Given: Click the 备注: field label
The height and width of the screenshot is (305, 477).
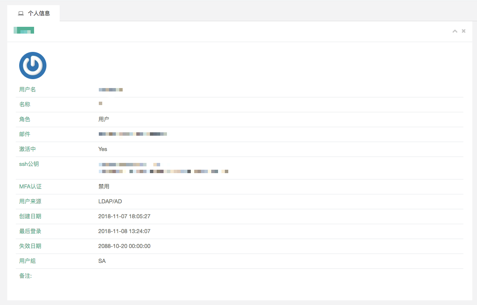Looking at the screenshot, I should 26,276.
